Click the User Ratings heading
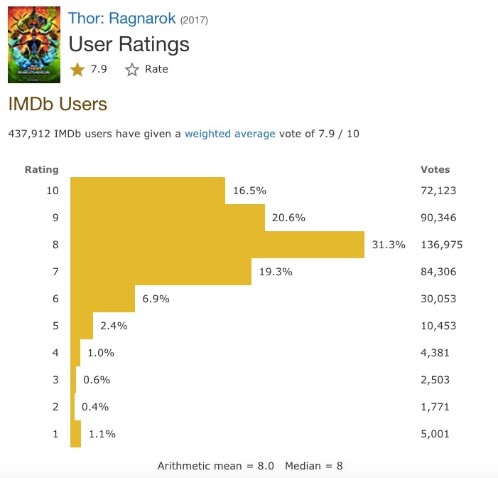 point(129,44)
